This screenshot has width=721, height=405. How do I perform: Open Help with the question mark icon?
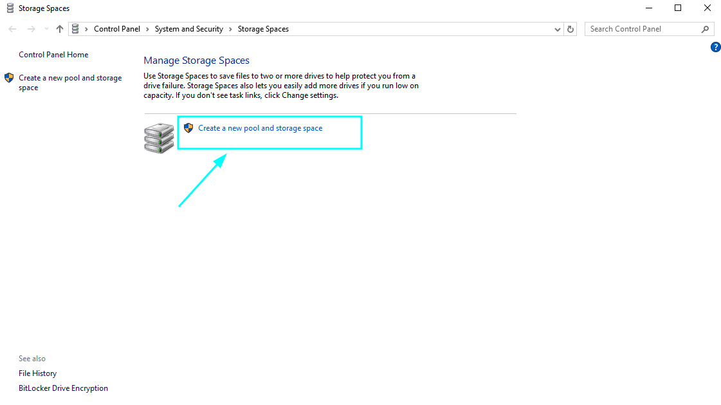(715, 47)
